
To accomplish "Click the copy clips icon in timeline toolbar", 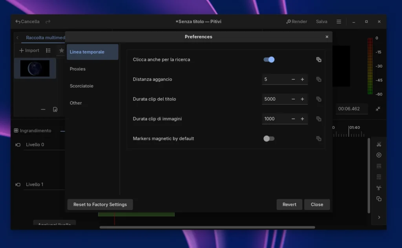I will pyautogui.click(x=379, y=199).
